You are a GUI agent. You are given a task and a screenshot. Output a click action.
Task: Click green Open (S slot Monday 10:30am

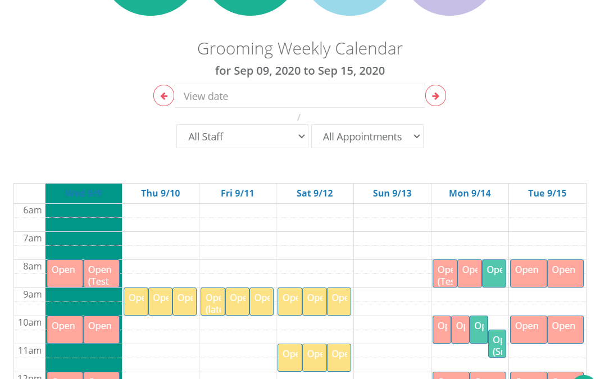497,344
